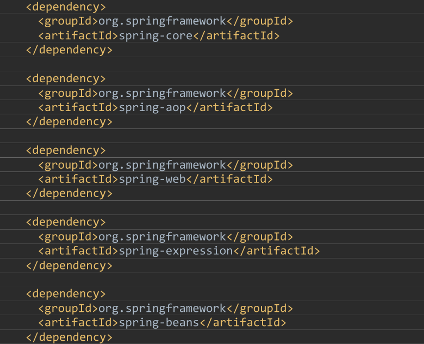Place cursor on opening <dependency> tag of spring-beans block
424x344 pixels.
click(x=66, y=294)
